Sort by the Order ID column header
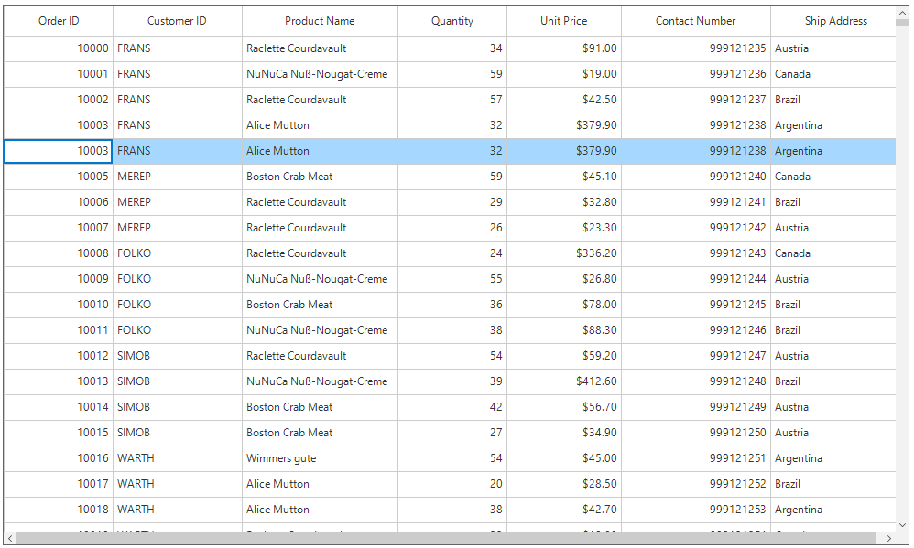Screen dimensions: 914x548 click(59, 20)
